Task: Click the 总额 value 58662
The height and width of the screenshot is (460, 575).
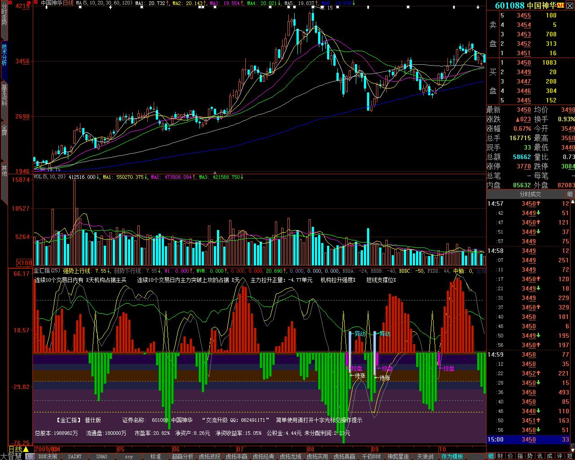Action: 522,157
